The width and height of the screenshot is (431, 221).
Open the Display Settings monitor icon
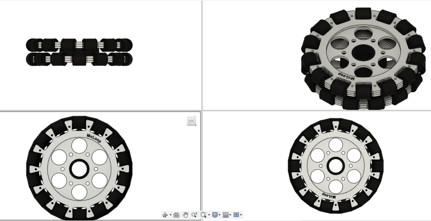215,215
